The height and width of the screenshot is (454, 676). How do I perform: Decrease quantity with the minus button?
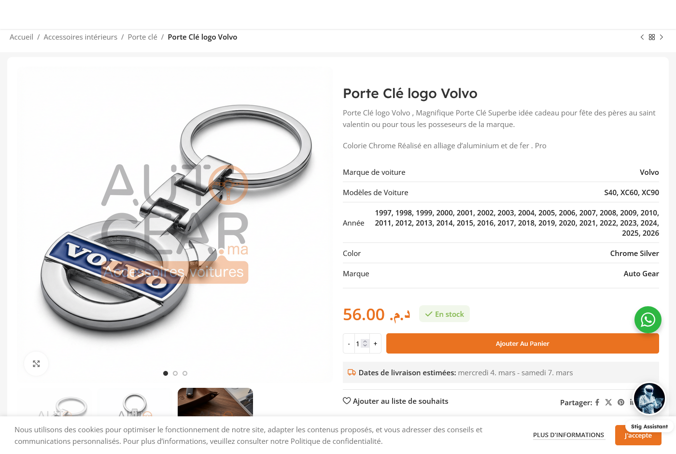[349, 343]
